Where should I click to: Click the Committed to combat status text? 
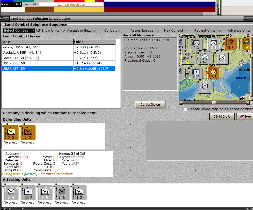pos(55,174)
